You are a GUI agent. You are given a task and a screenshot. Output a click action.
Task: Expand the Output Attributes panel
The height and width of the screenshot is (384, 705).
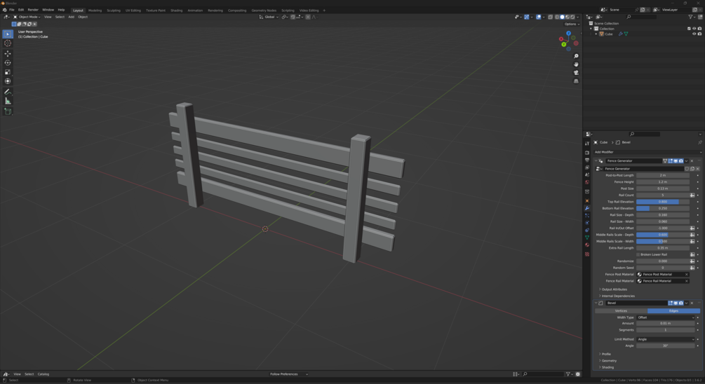click(614, 289)
